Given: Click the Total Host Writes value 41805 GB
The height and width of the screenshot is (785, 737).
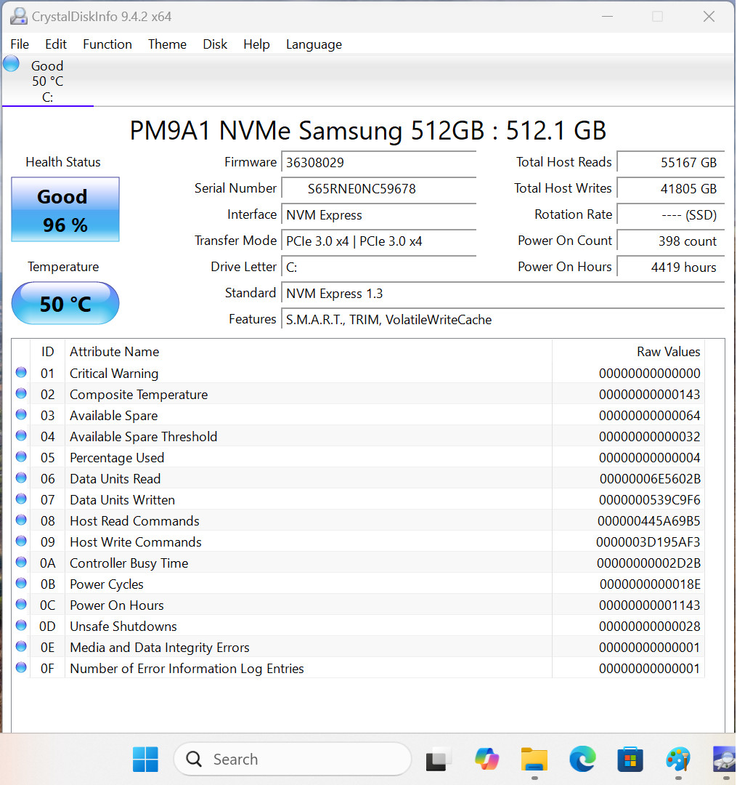Looking at the screenshot, I should (x=670, y=189).
